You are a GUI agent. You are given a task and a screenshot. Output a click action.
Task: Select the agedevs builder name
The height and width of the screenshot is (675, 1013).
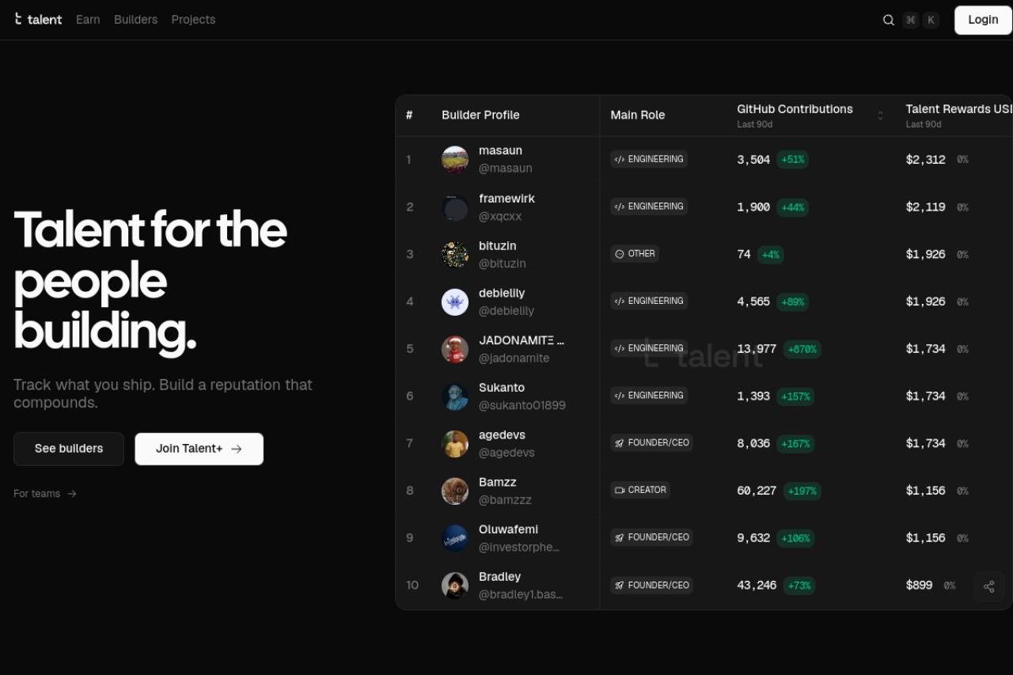tap(502, 434)
